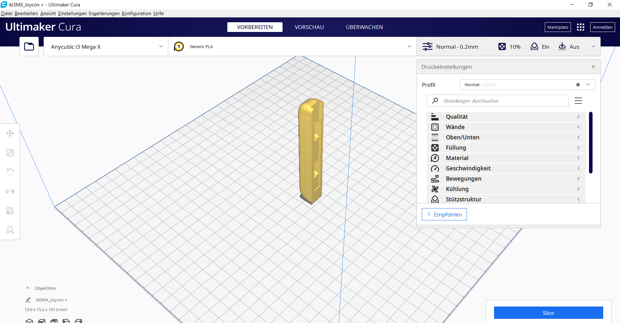Select the yellow Joycon model on build plate
Viewport: 620px width, 323px height.
click(x=310, y=152)
